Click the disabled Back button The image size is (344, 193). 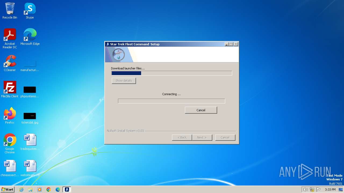(182, 138)
